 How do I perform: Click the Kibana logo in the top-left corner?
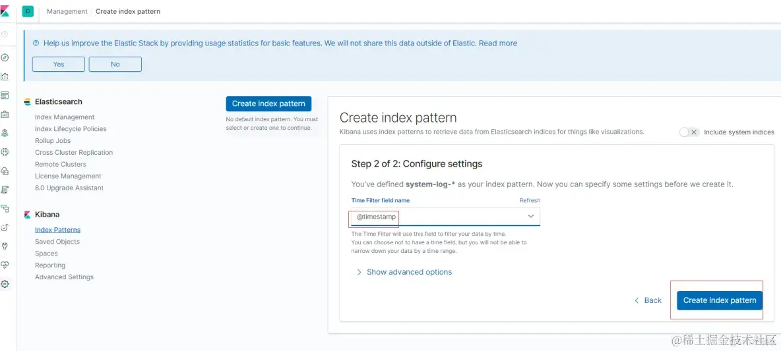click(x=5, y=11)
